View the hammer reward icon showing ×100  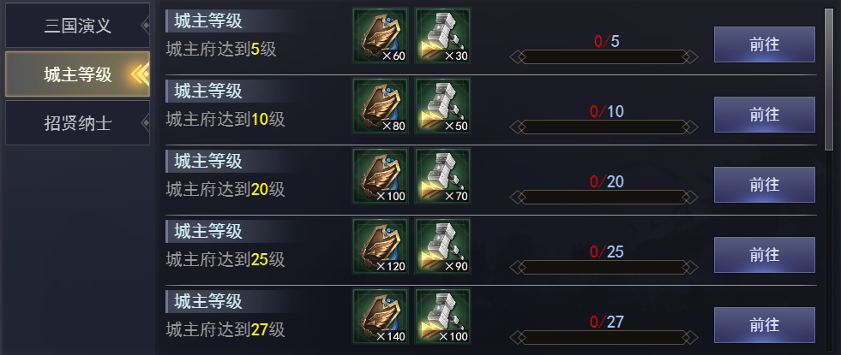tap(442, 316)
